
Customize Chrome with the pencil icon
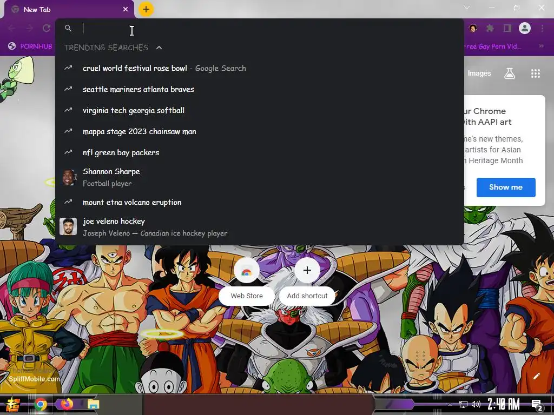point(536,376)
